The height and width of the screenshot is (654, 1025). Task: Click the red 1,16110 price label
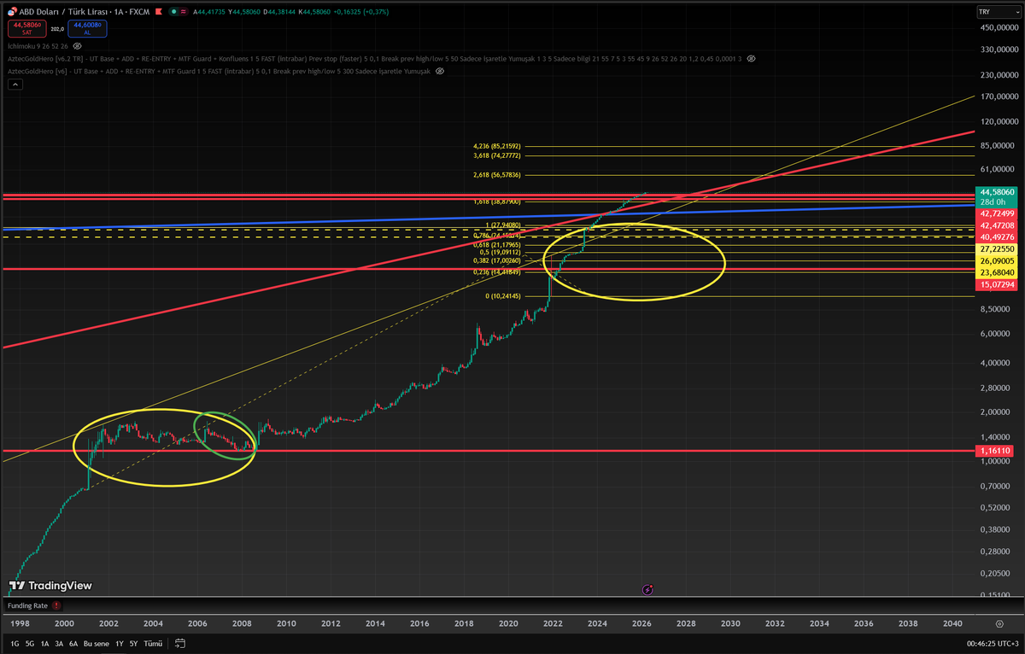click(x=997, y=450)
